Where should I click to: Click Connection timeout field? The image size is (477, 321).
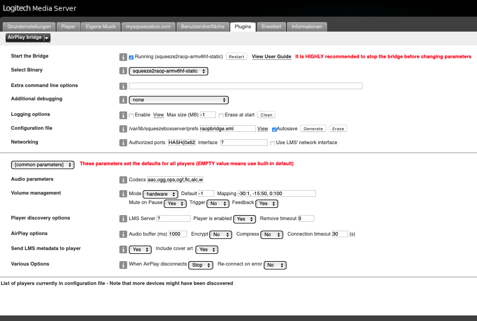340,234
